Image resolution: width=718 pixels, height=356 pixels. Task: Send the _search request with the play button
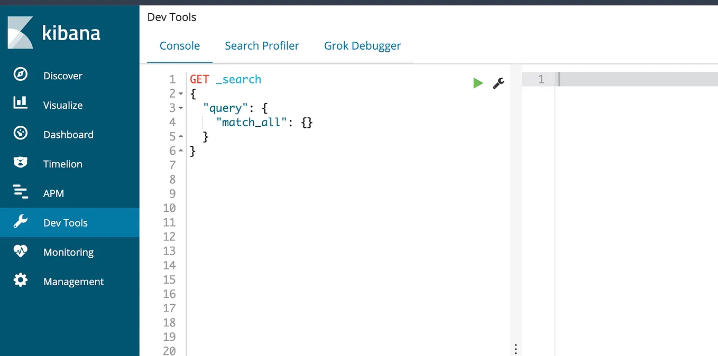pyautogui.click(x=478, y=83)
